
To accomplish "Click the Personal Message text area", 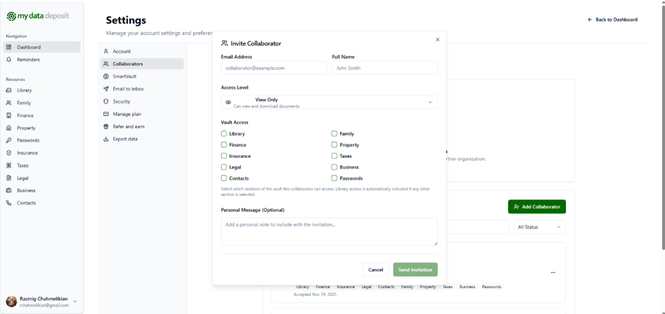I will (x=329, y=231).
